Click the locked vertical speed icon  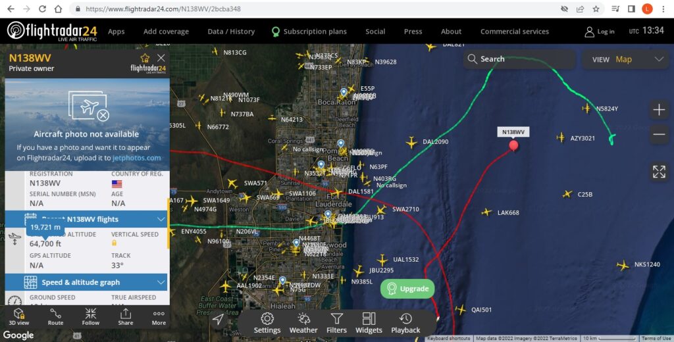[x=114, y=243]
